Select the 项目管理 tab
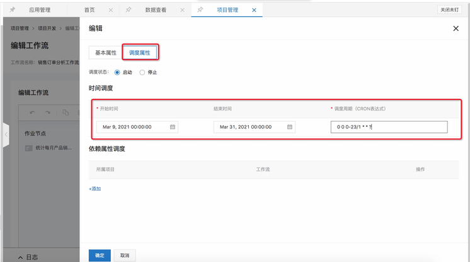Viewport: 470px width, 262px height. [x=227, y=10]
